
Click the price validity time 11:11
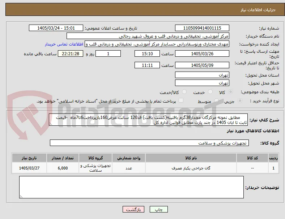pos(147,65)
